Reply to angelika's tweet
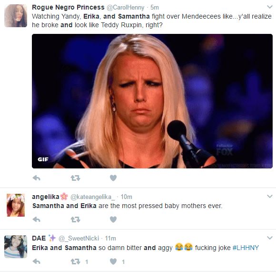 pos(37,220)
